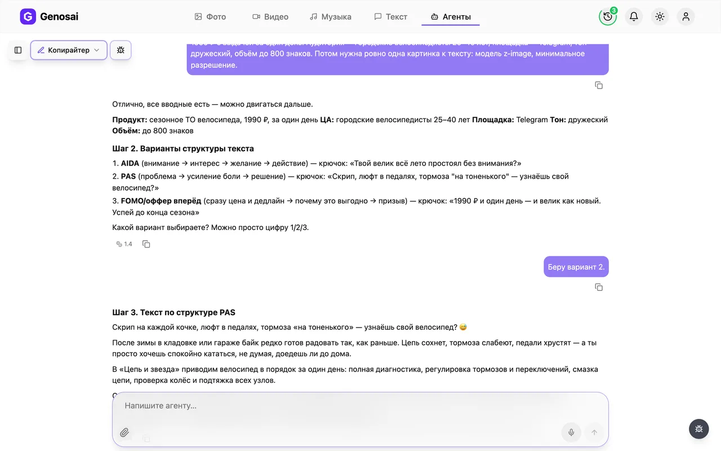This screenshot has height=451, width=721.
Task: Expand the Копирайтер agent dropdown
Action: (x=69, y=50)
